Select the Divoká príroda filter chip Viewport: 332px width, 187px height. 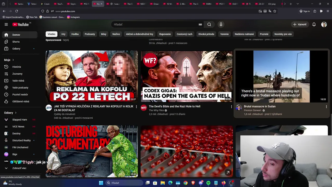click(x=206, y=34)
